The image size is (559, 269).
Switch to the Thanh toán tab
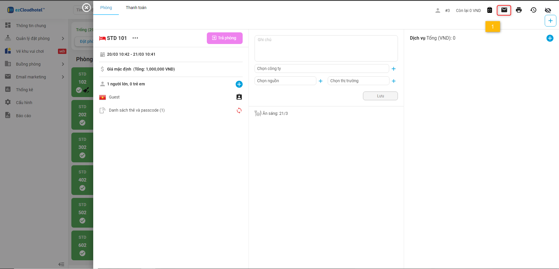tap(136, 8)
